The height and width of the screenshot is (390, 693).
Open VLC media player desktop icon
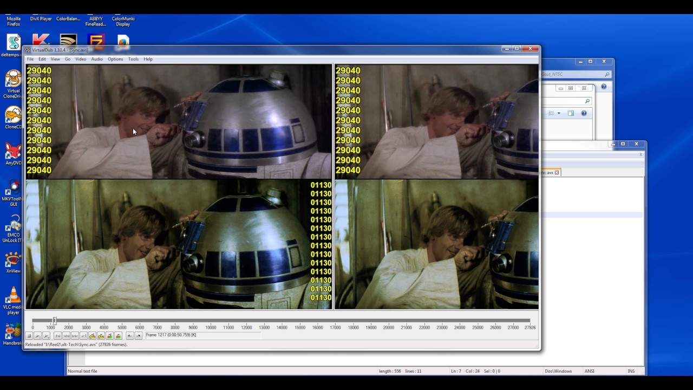[x=13, y=301]
